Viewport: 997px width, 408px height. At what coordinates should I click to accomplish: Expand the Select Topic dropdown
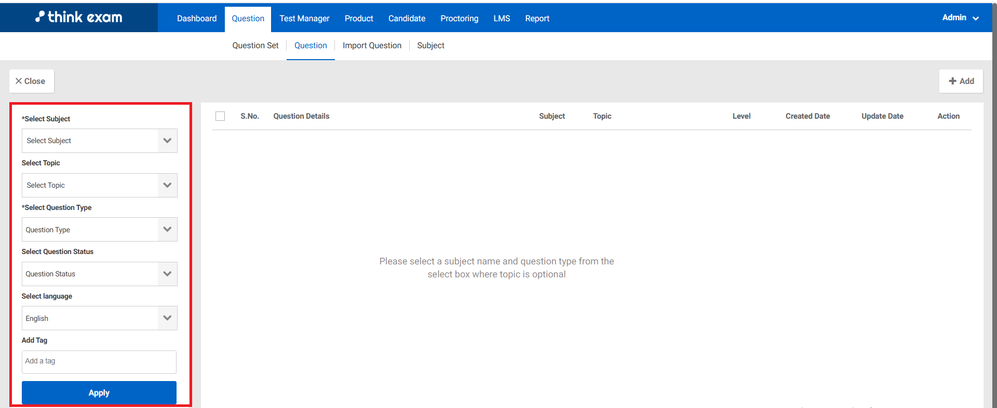click(x=99, y=186)
